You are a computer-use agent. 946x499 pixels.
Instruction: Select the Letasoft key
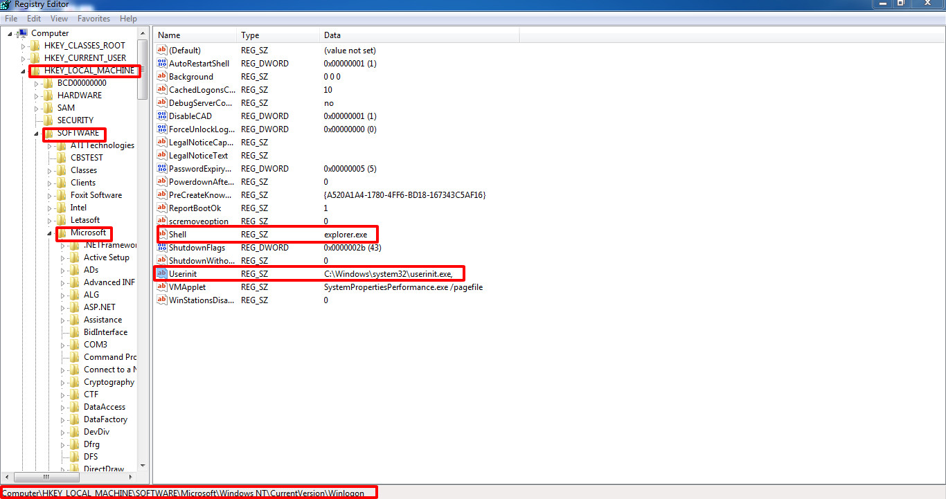[85, 220]
